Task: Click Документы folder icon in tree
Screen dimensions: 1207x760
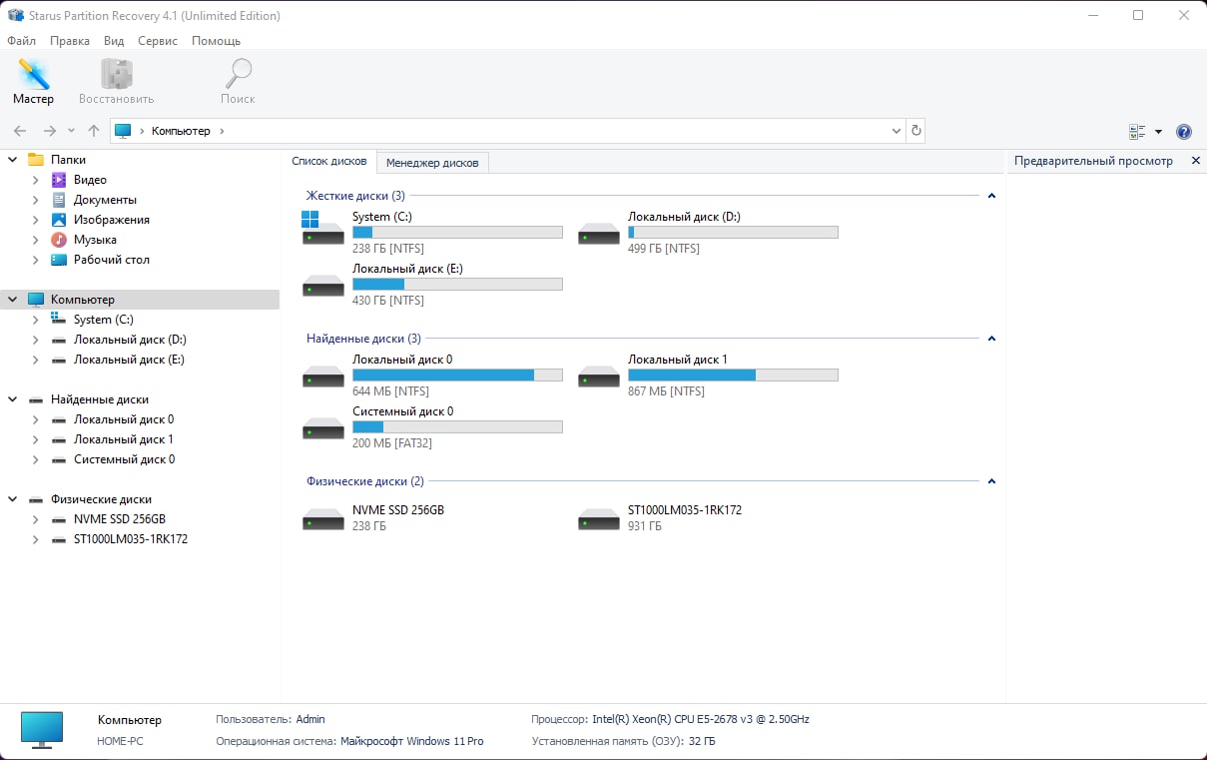Action: click(x=59, y=200)
